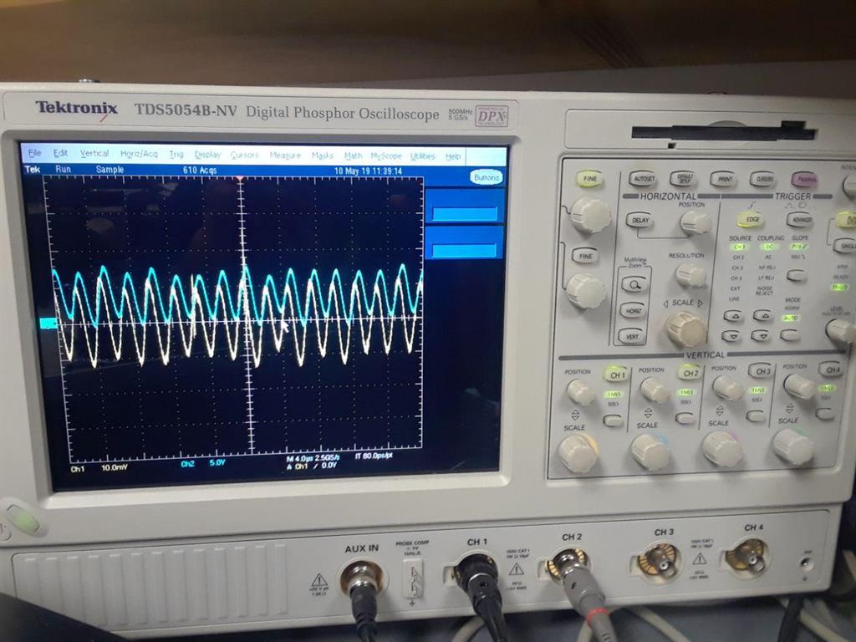The width and height of the screenshot is (856, 642).
Task: Toggle the CH 1 vertical channel button
Action: tap(616, 374)
